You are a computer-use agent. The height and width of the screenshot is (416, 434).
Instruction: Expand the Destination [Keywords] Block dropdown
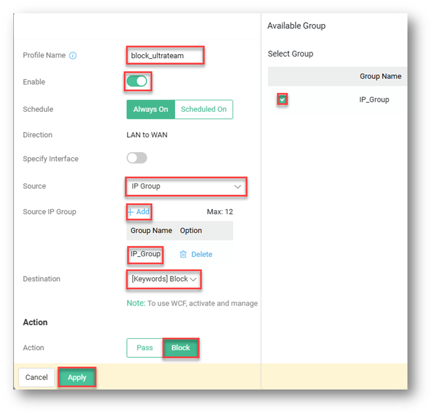[164, 279]
